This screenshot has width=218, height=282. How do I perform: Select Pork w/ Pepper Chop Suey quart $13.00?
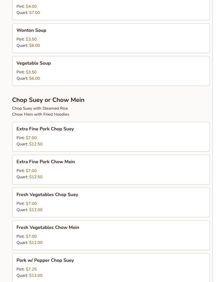click(x=36, y=276)
